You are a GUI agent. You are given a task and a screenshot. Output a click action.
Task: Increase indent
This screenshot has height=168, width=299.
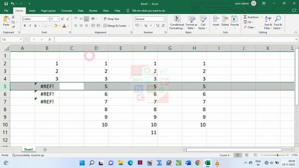pos(98,26)
